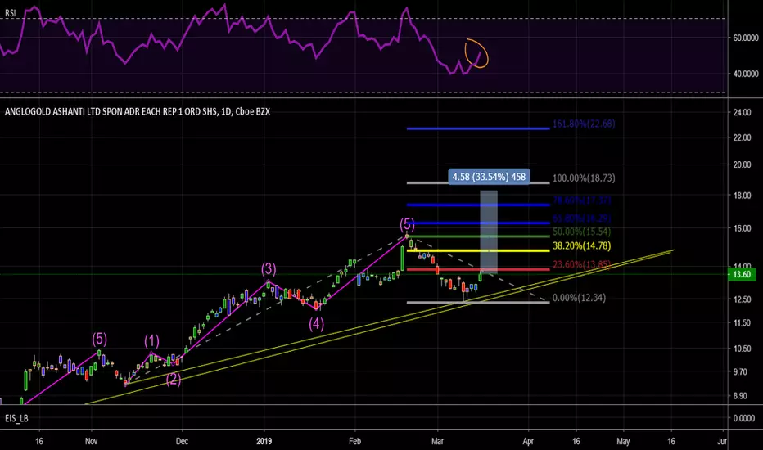
Task: Select the 38.20%(14.78) Fibonacci label
Action: [581, 245]
